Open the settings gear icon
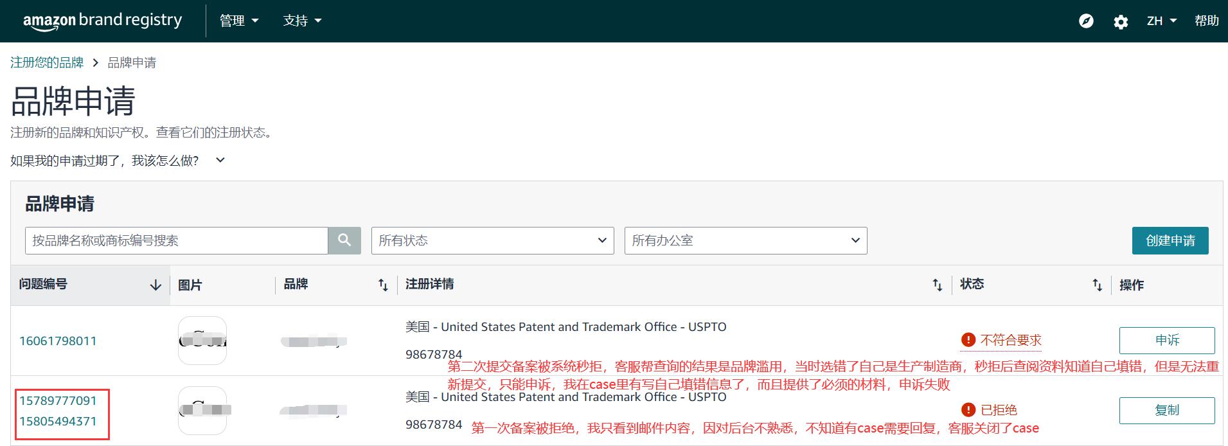The width and height of the screenshot is (1228, 446). click(1121, 22)
